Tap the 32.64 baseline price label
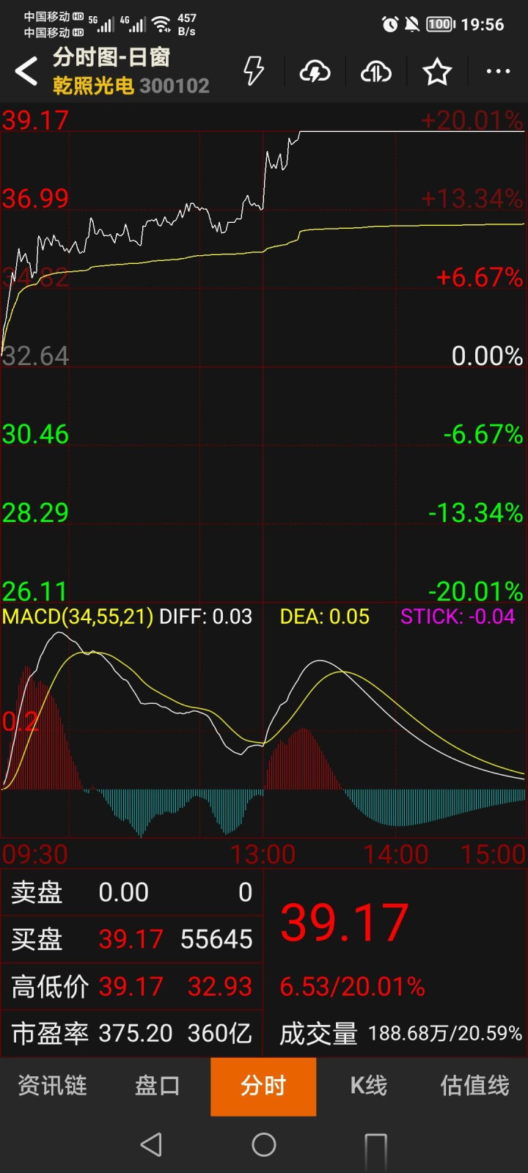 (x=35, y=356)
